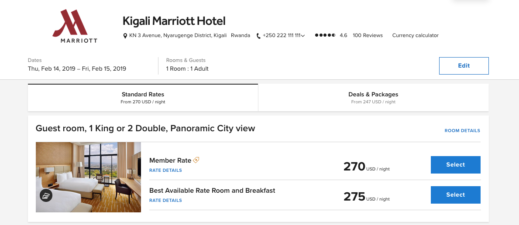Expand the phone number dropdown chevron
This screenshot has width=519, height=225.
303,36
